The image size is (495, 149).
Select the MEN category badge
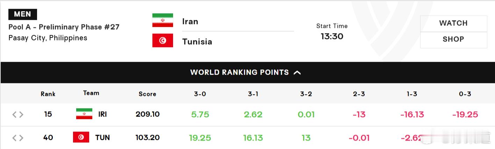[x=23, y=14]
